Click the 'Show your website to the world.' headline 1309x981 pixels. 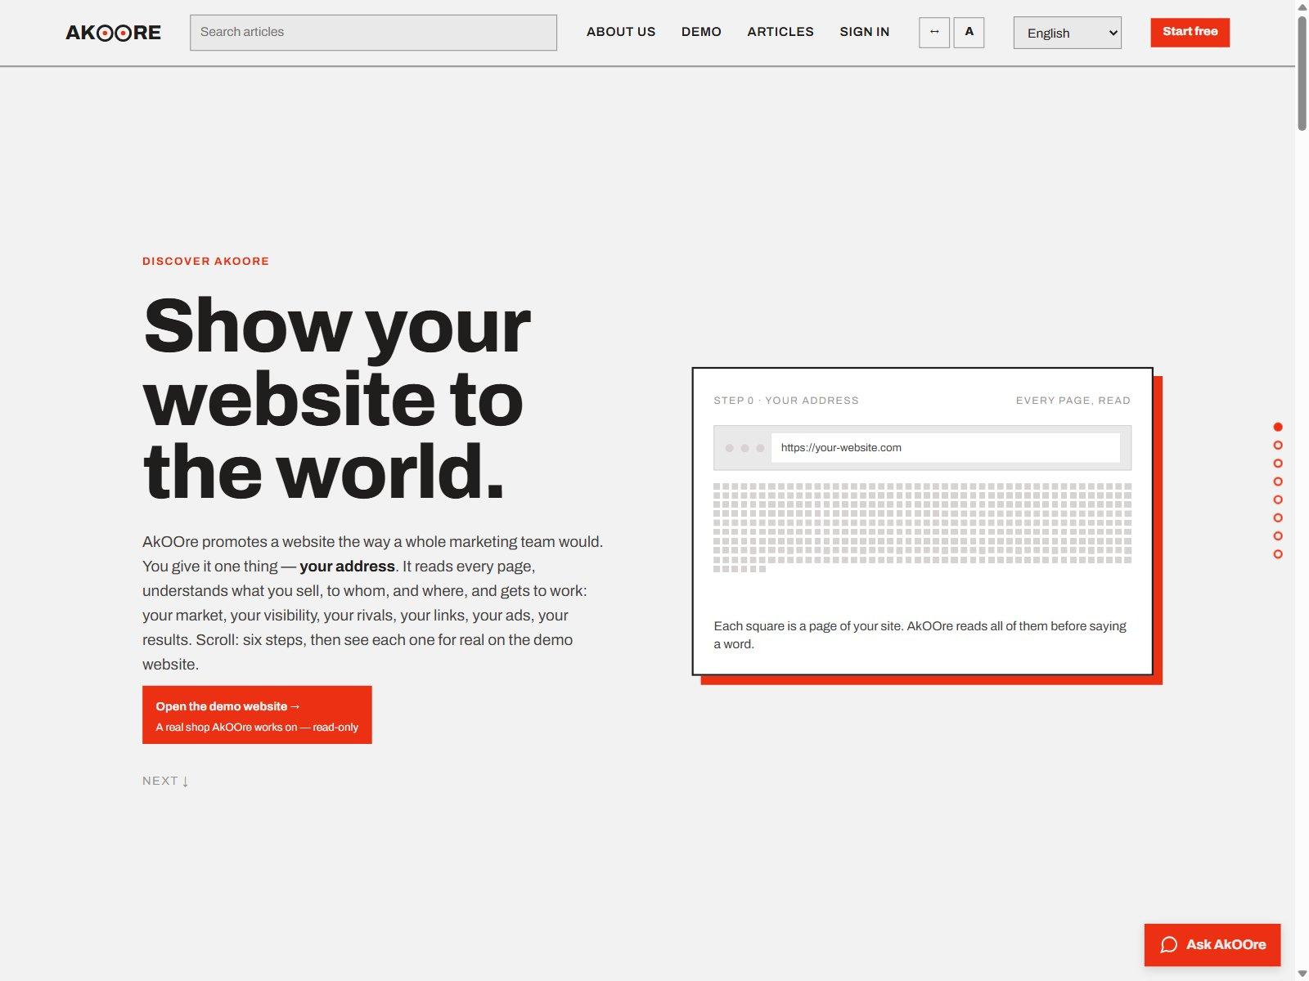pyautogui.click(x=337, y=398)
